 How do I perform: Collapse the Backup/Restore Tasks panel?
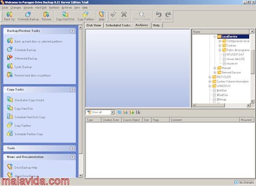point(72,31)
